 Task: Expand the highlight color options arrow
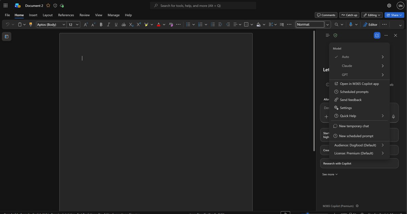(x=152, y=24)
